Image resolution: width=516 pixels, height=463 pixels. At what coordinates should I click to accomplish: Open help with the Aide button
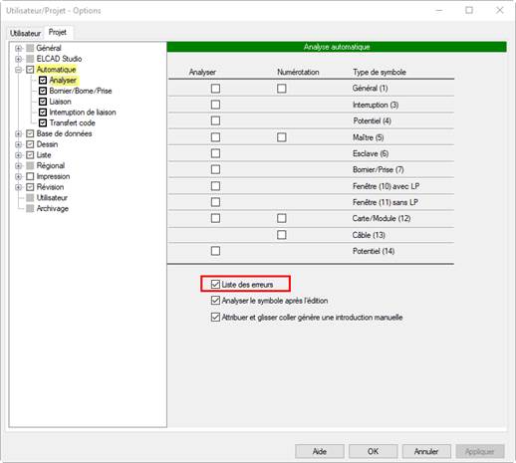pyautogui.click(x=320, y=451)
